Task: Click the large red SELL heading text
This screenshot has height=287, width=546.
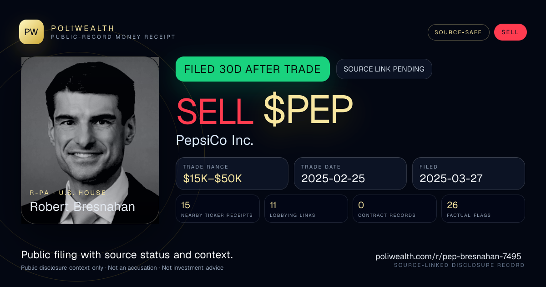Action: [215, 111]
